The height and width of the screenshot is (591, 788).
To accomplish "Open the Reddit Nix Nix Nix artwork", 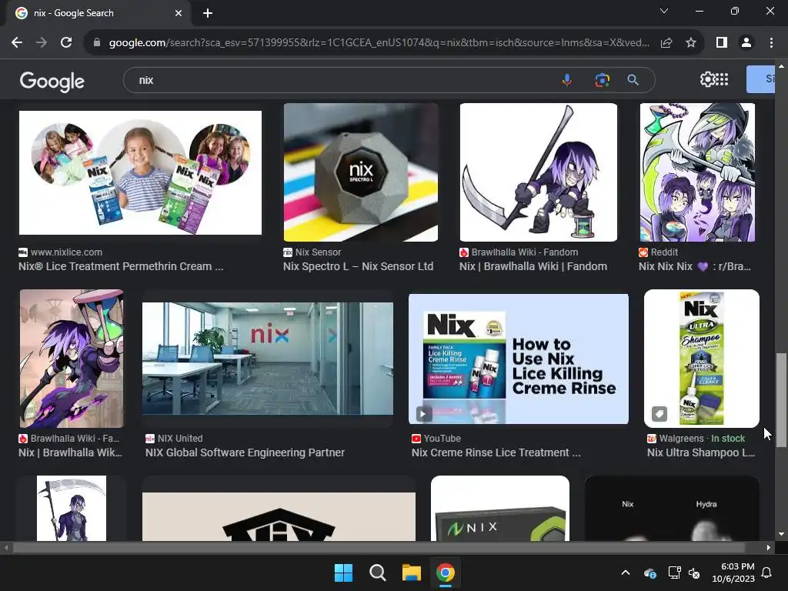I will pyautogui.click(x=697, y=172).
